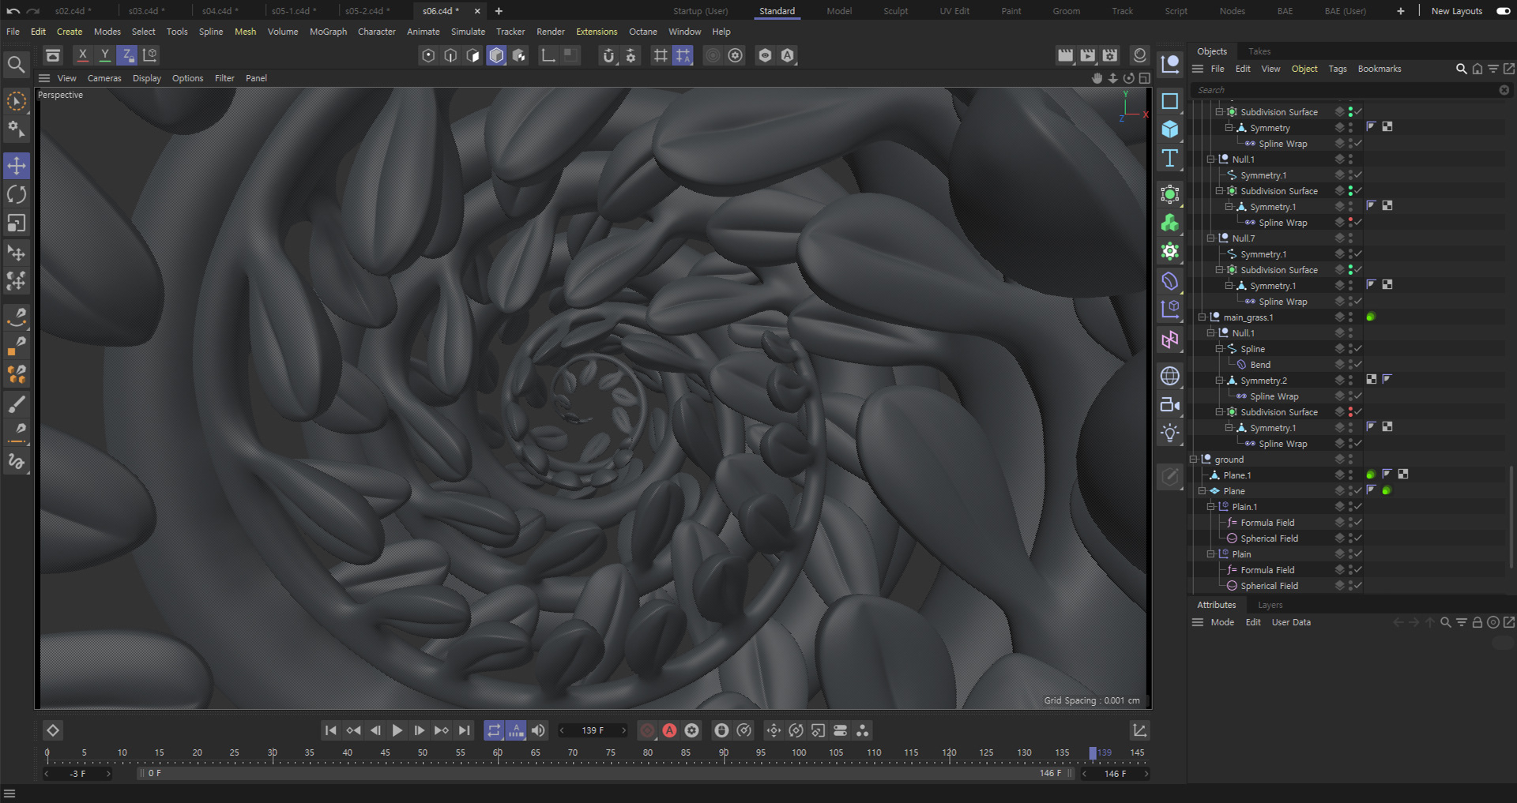Click the keyframe diamond icon
The image size is (1517, 803).
53,730
